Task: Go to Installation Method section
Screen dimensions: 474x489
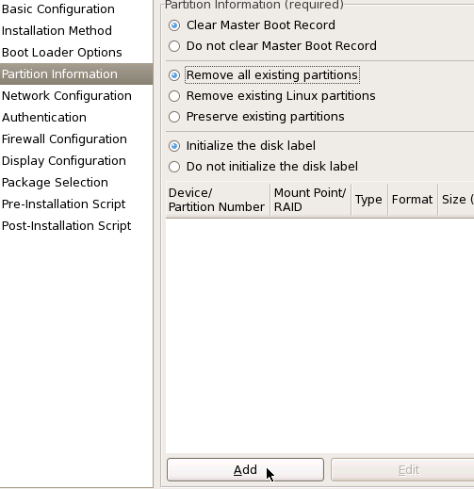Action: point(76,31)
